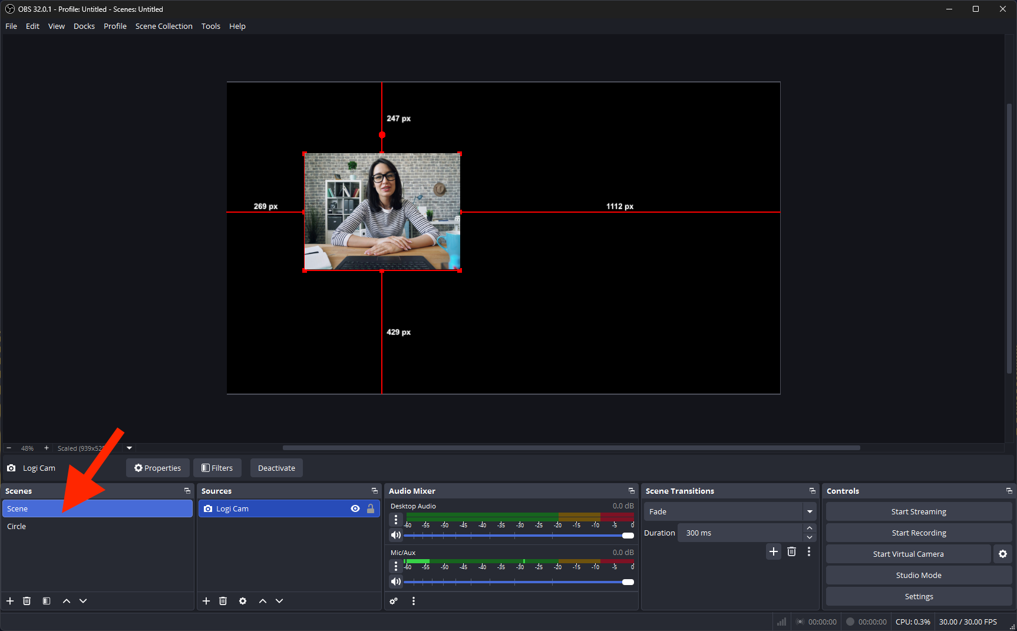Image resolution: width=1017 pixels, height=631 pixels.
Task: Click the Start Recording button
Action: point(919,533)
